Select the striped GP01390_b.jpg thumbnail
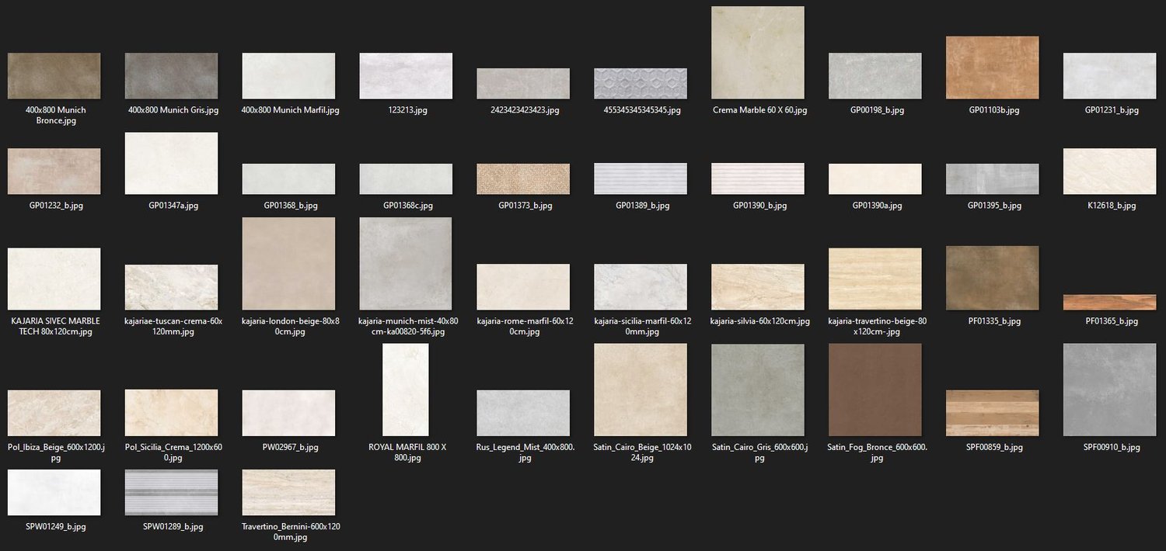1166x551 pixels. click(758, 179)
